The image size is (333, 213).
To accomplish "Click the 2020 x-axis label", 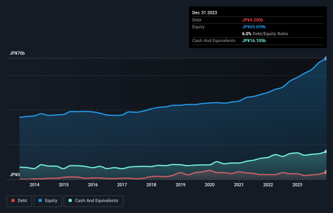I will point(210,185).
